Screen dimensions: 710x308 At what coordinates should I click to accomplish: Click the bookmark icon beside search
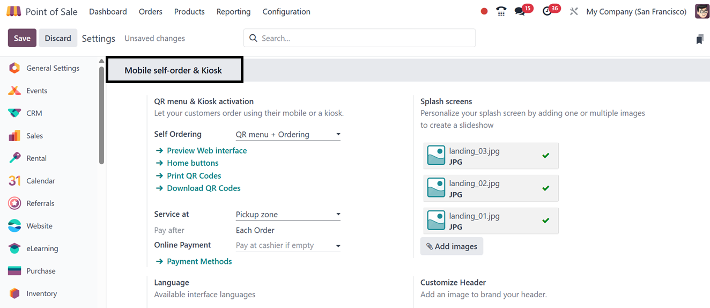(699, 39)
